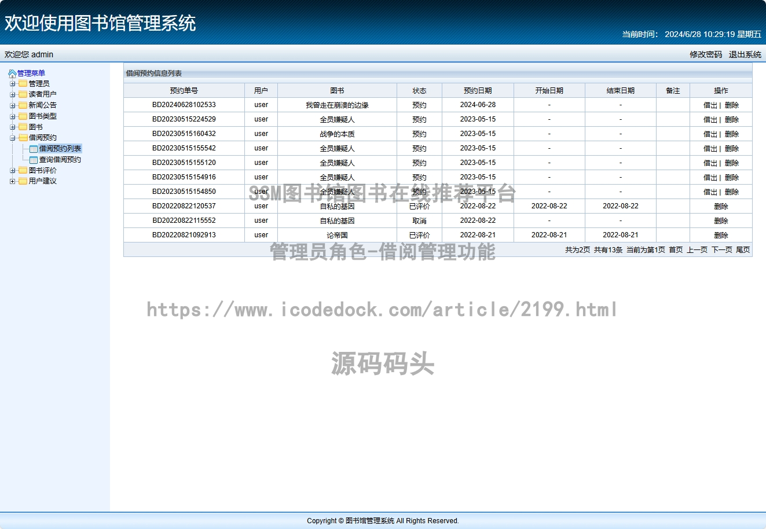This screenshot has width=766, height=529.
Task: Click 删除 for order BD20230515154850
Action: 732,192
